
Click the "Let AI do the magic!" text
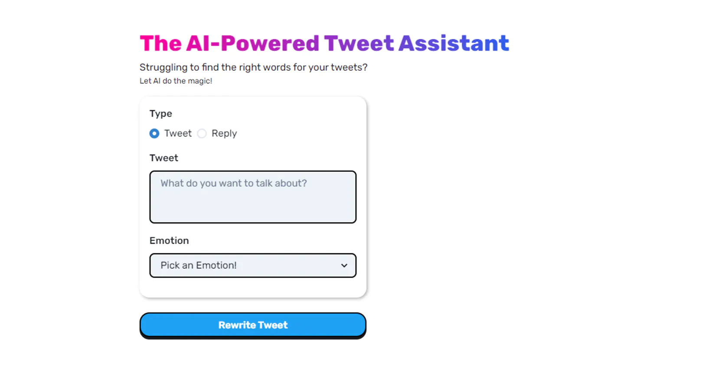coord(176,81)
